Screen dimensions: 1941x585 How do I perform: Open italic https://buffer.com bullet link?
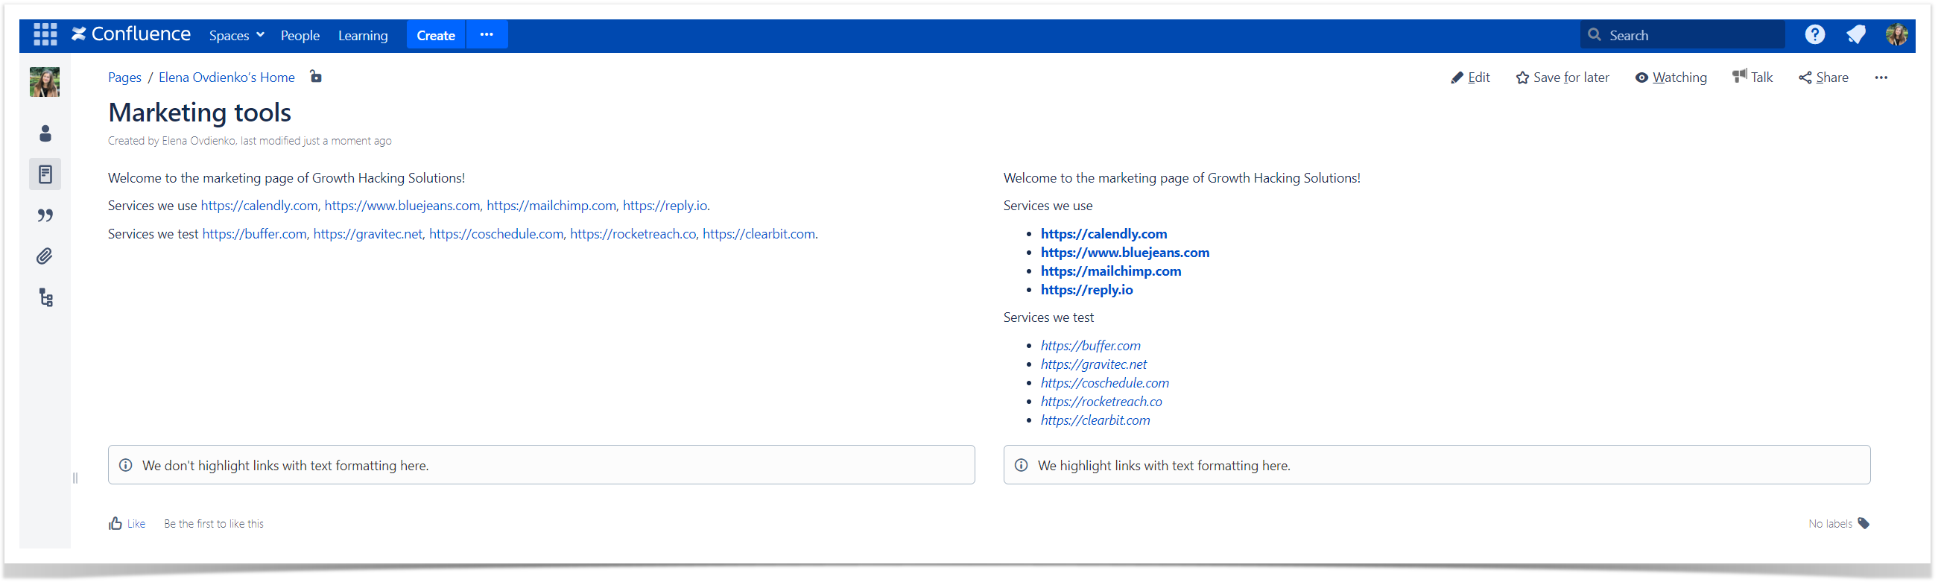coord(1090,346)
